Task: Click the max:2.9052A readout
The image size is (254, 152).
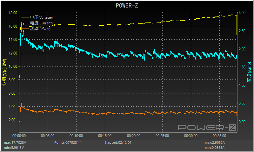Action: 215,142
